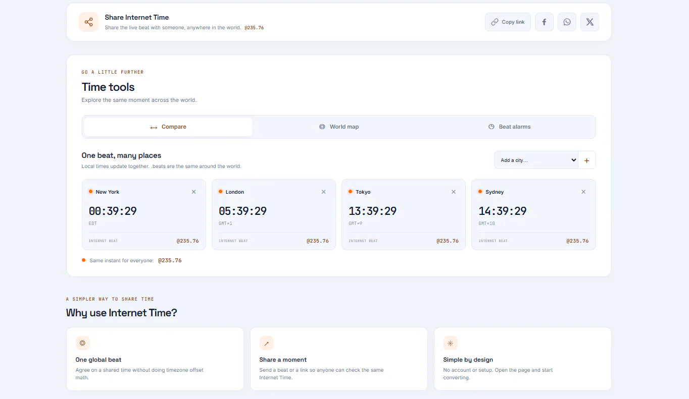The width and height of the screenshot is (689, 399).
Task: Open the Beat alarms tab
Action: click(510, 127)
